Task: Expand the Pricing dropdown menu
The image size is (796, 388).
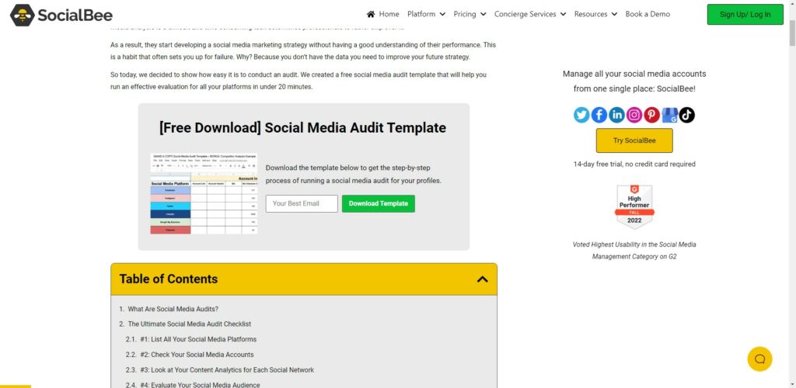Action: click(x=470, y=14)
